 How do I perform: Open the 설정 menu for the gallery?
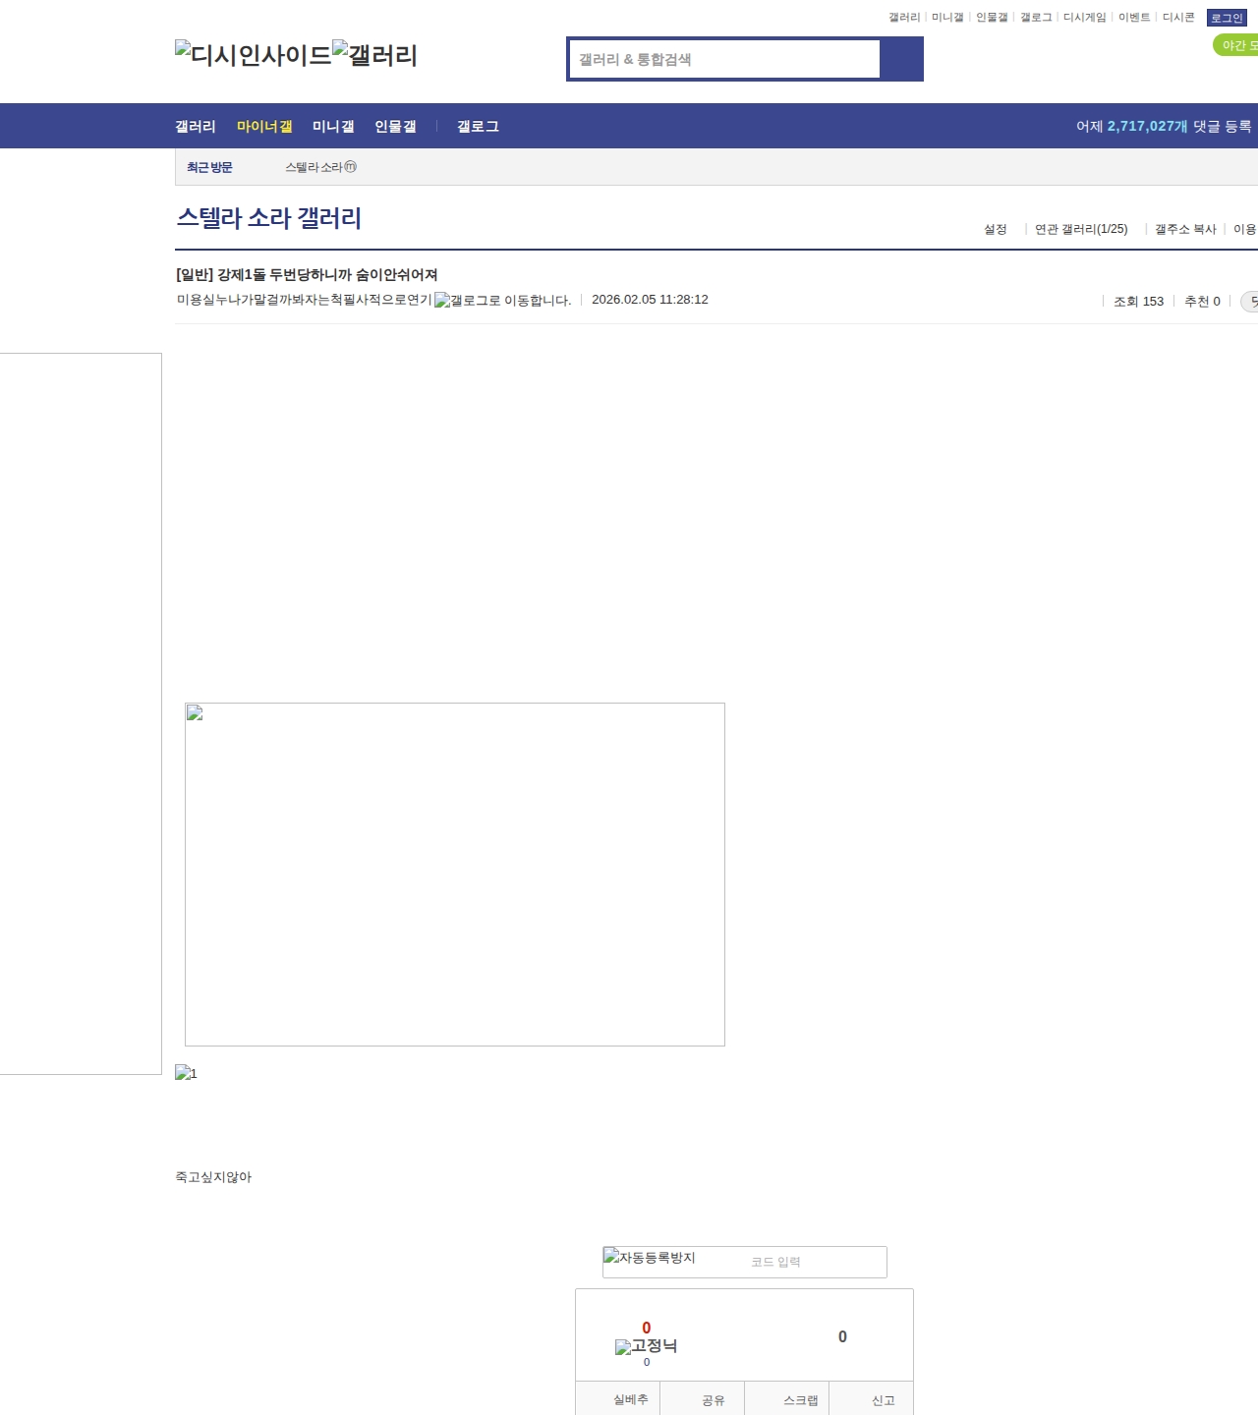[x=995, y=229]
